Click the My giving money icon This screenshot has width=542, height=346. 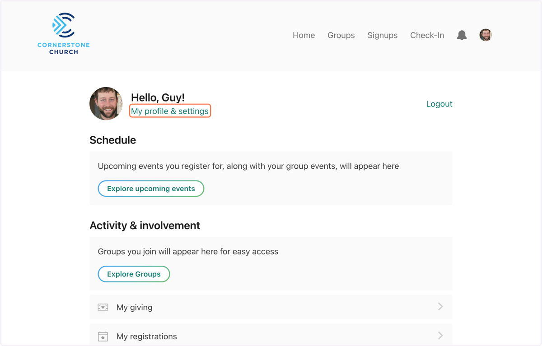103,307
